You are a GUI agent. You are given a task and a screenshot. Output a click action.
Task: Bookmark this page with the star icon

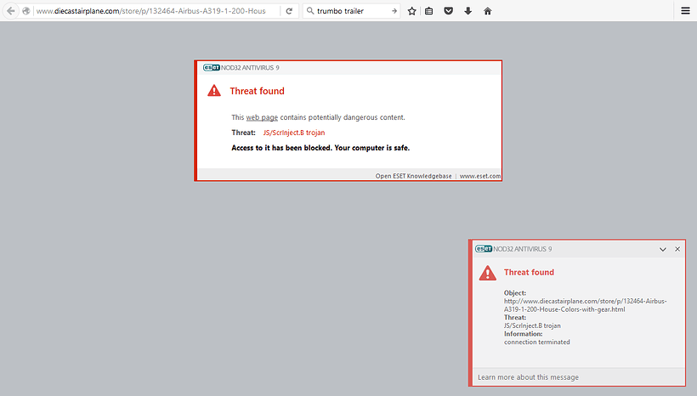coord(412,11)
